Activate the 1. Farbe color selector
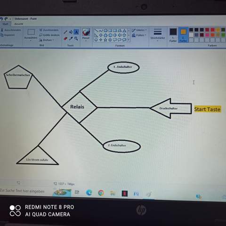Viewport: 226px width, 226px height. pyautogui.click(x=173, y=35)
